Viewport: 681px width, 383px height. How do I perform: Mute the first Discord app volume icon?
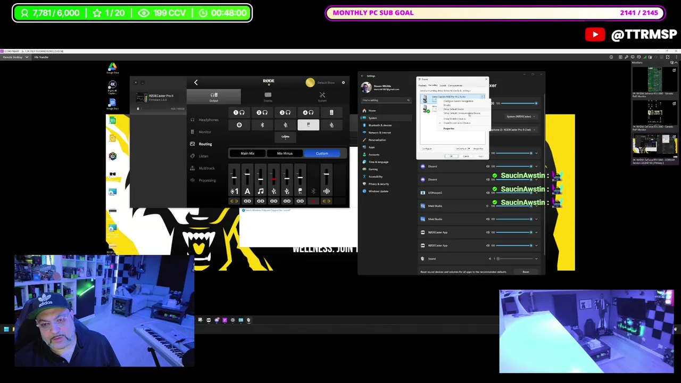pos(488,166)
